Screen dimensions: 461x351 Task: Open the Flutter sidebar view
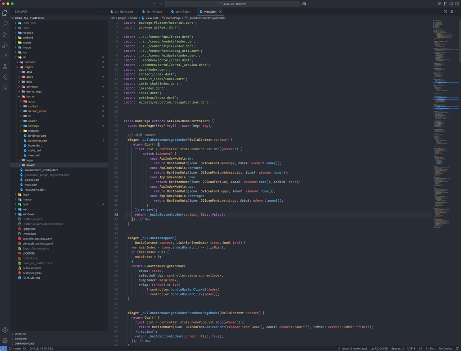(5, 77)
